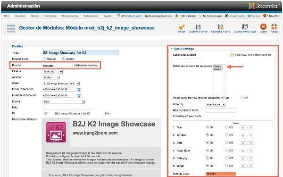
Task: Move Read More priority up arrow
Action: (243, 151)
